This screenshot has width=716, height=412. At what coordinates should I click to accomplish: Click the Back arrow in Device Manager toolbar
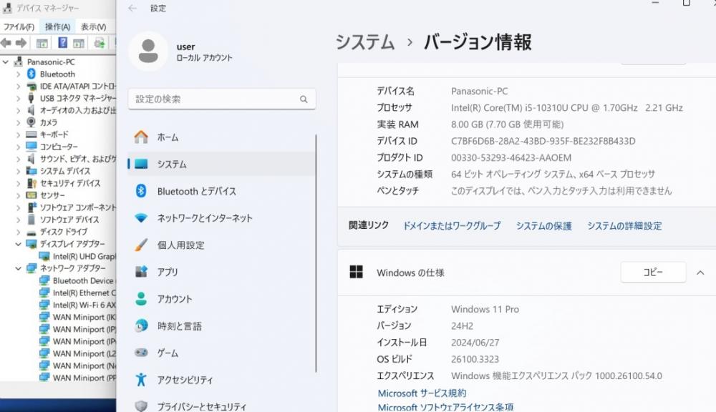click(6, 43)
